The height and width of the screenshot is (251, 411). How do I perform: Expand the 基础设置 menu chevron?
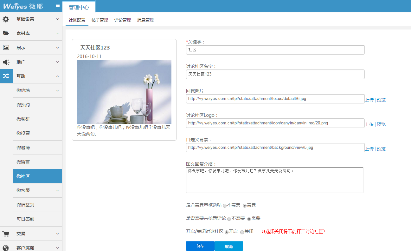pos(57,19)
